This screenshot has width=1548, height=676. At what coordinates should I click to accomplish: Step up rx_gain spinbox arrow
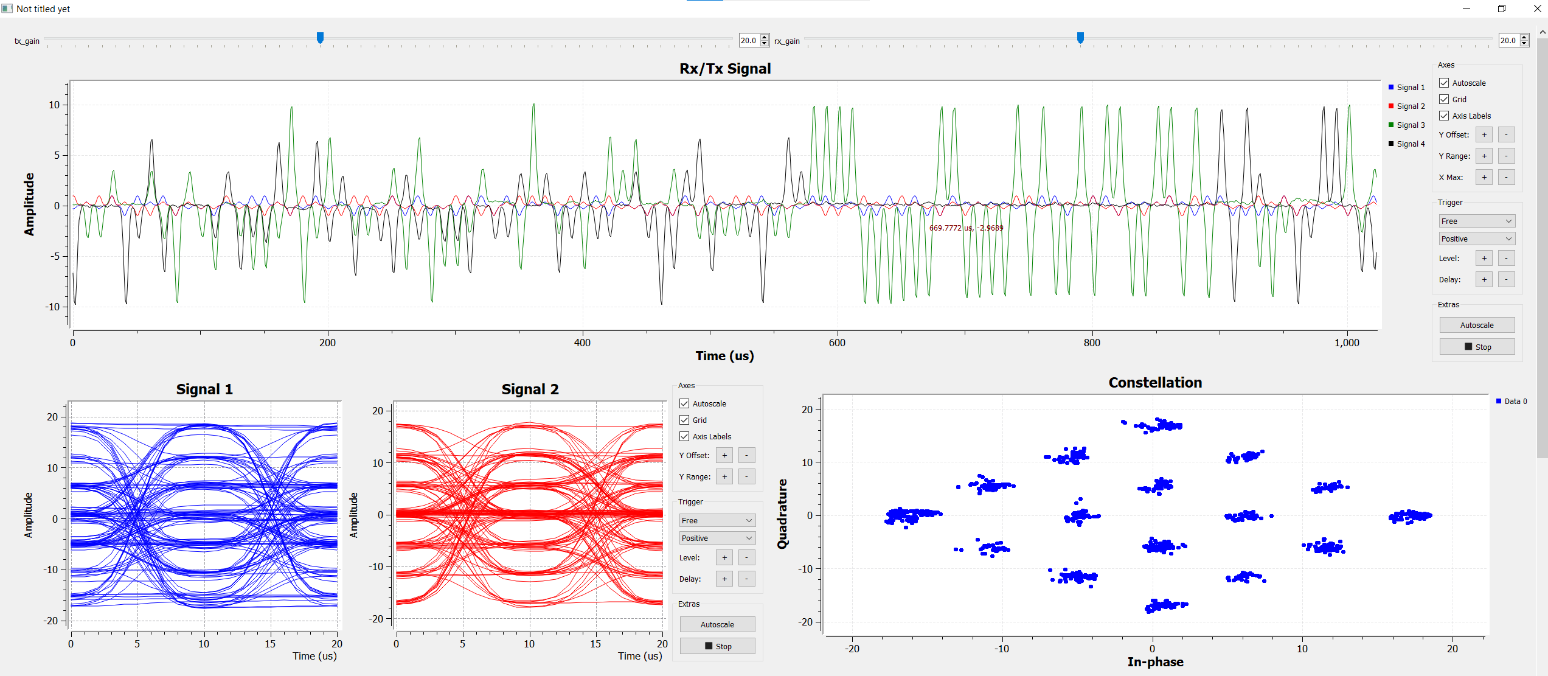(x=1524, y=38)
